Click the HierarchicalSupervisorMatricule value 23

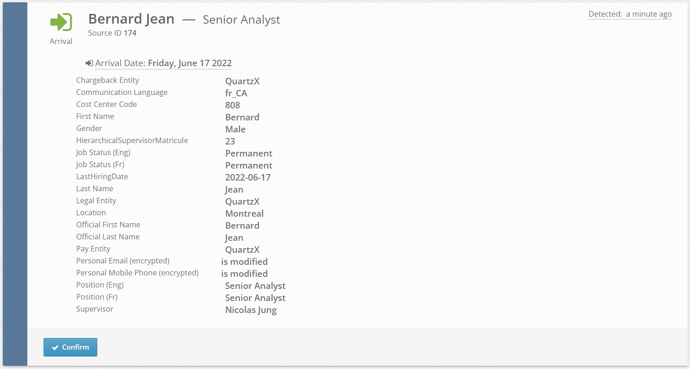[230, 141]
